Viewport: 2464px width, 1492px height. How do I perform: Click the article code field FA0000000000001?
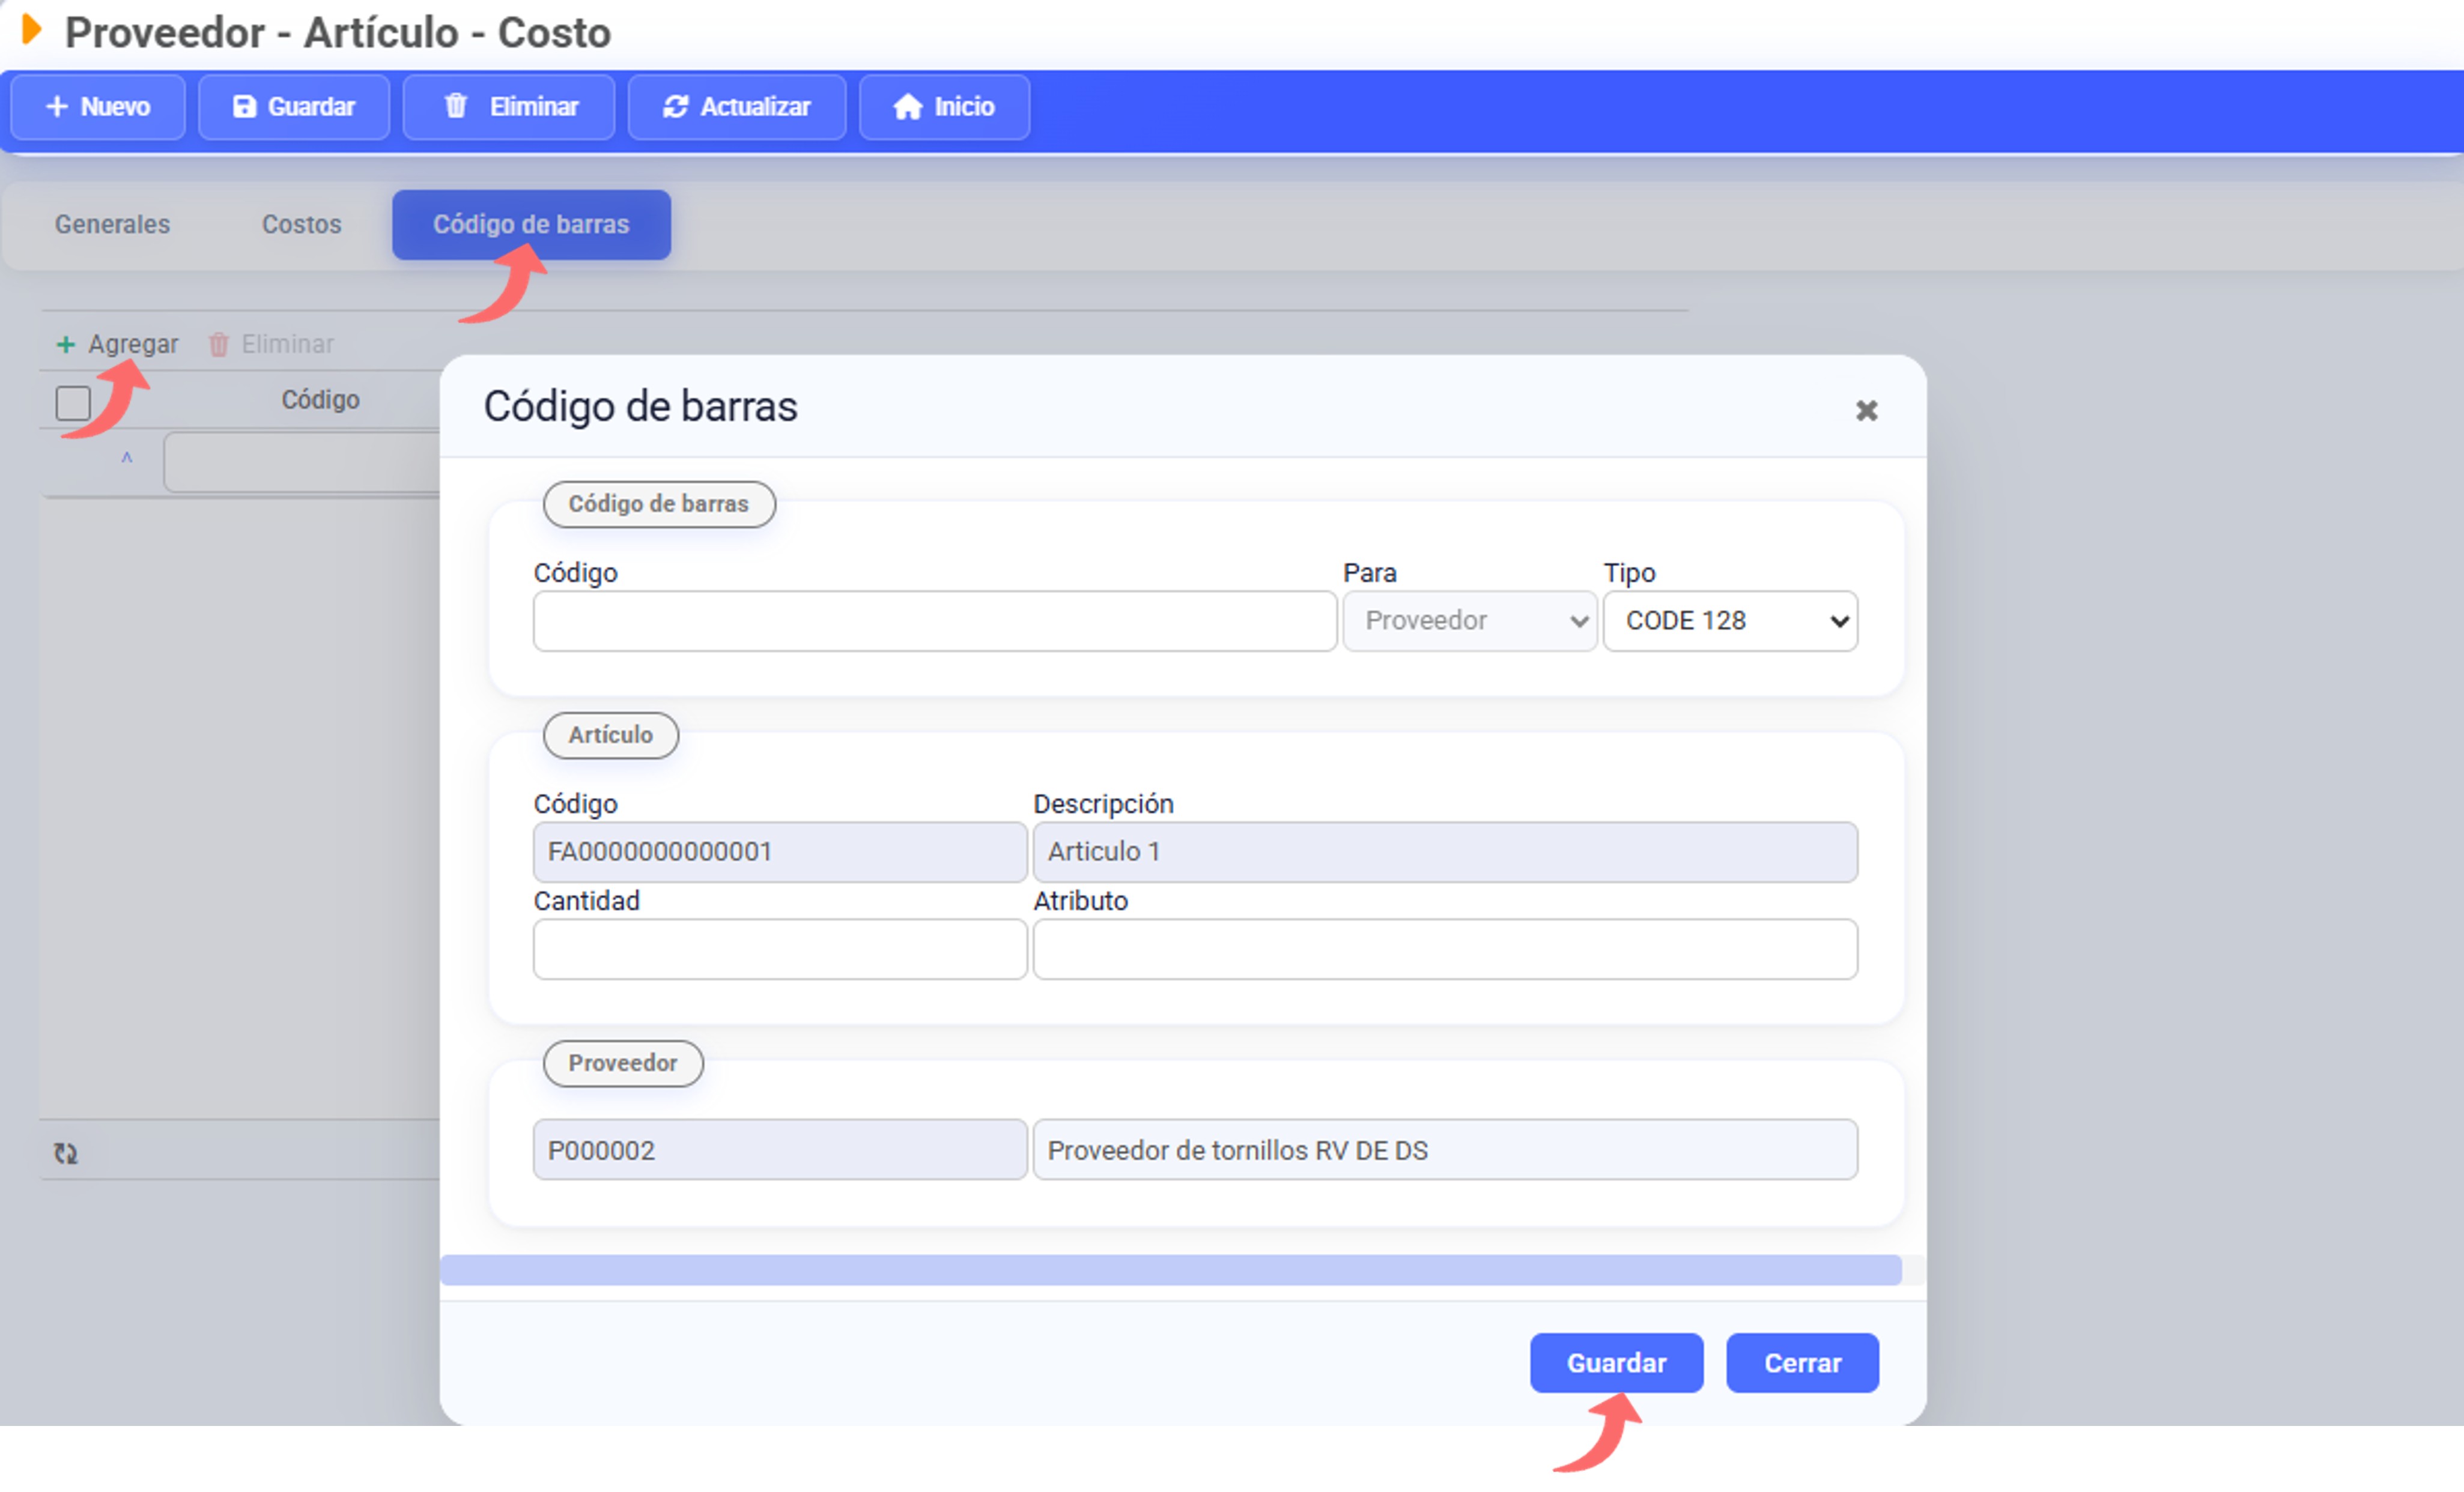[x=779, y=851]
